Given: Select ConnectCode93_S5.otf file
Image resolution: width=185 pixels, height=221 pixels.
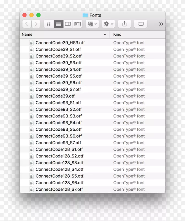Looking at the screenshot, I should tap(92, 129).
